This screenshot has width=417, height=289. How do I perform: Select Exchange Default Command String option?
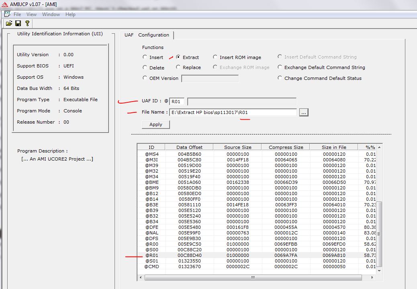(x=280, y=68)
